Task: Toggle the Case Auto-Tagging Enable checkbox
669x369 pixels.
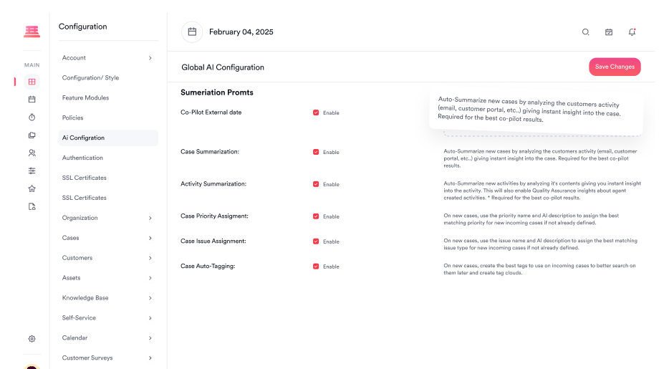Action: (316, 267)
